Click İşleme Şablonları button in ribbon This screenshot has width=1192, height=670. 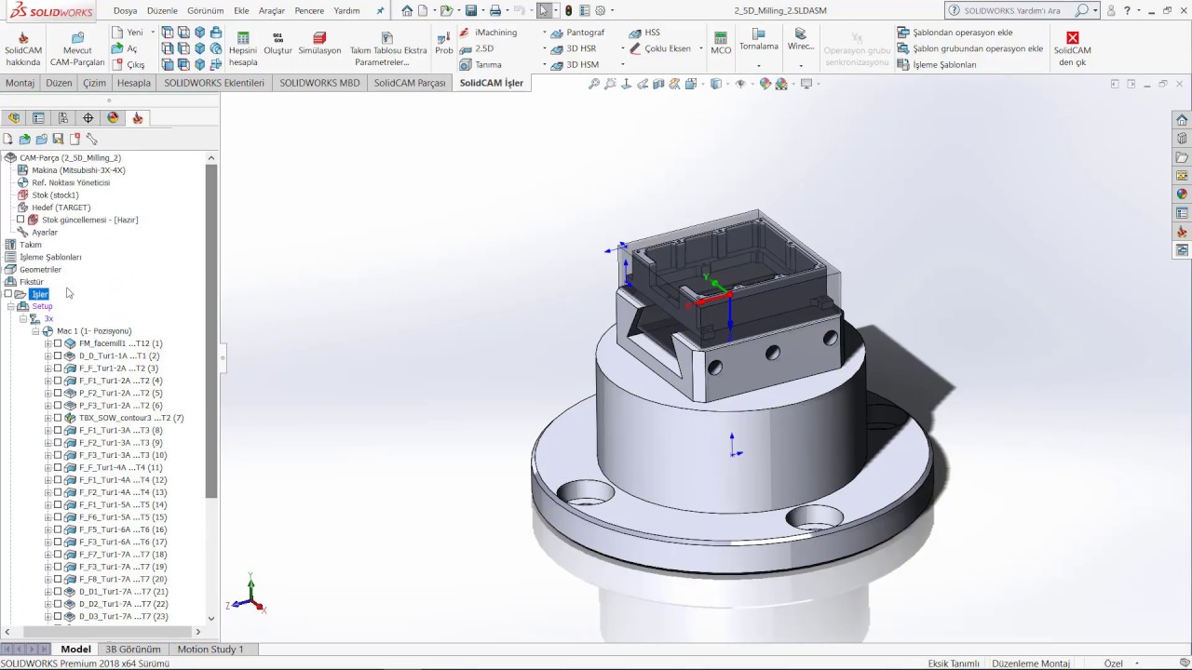937,65
